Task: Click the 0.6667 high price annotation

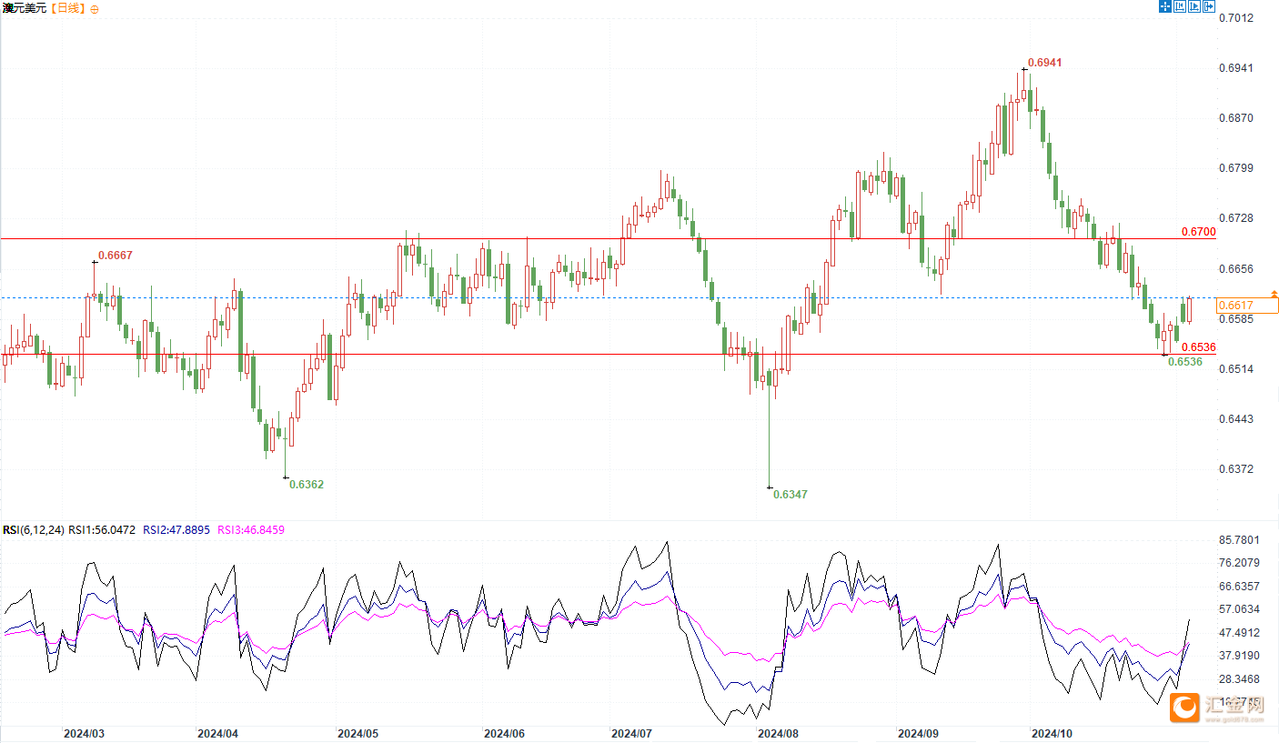Action: pos(116,256)
